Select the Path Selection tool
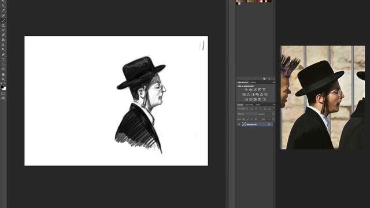The image size is (370, 208). pyautogui.click(x=3, y=64)
